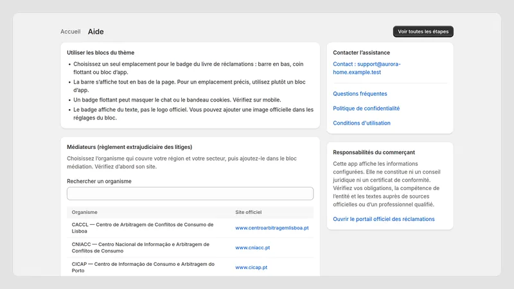Click the Contacter l'assistance heading

[x=361, y=53]
